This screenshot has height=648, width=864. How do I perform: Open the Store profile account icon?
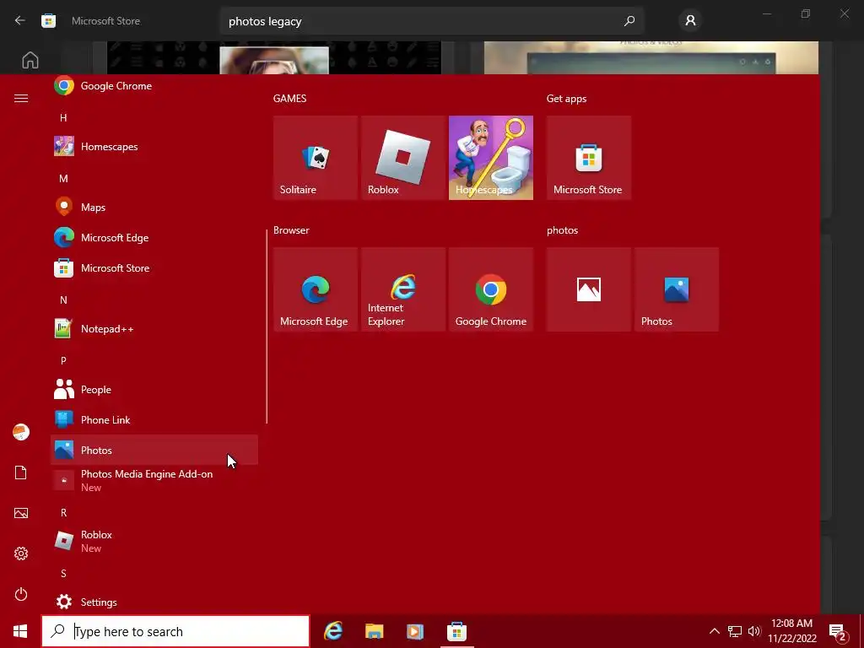[690, 21]
